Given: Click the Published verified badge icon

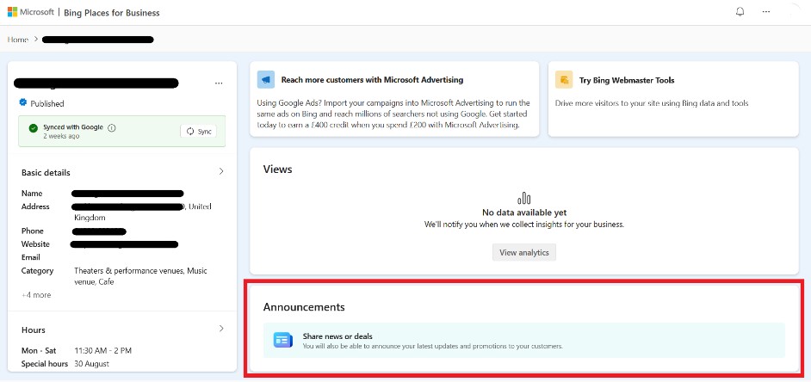Looking at the screenshot, I should pos(23,103).
